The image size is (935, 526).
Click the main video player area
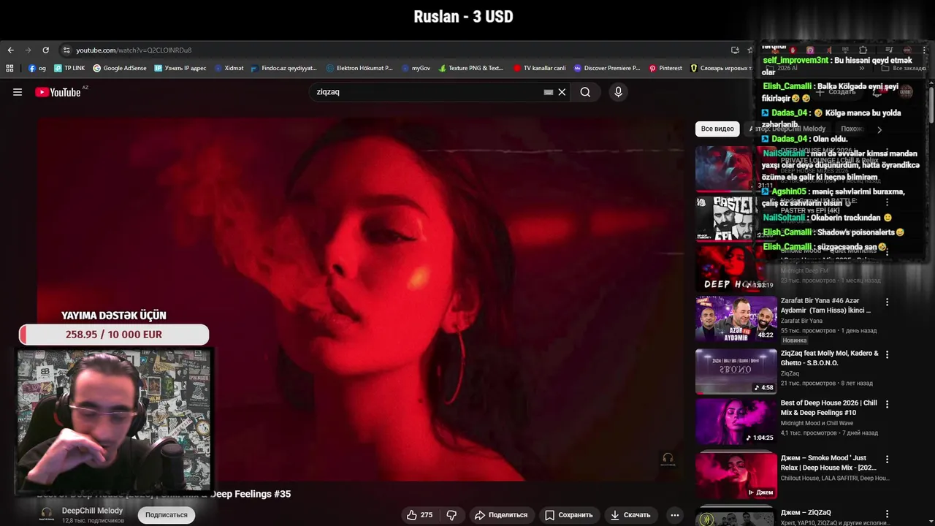point(361,300)
